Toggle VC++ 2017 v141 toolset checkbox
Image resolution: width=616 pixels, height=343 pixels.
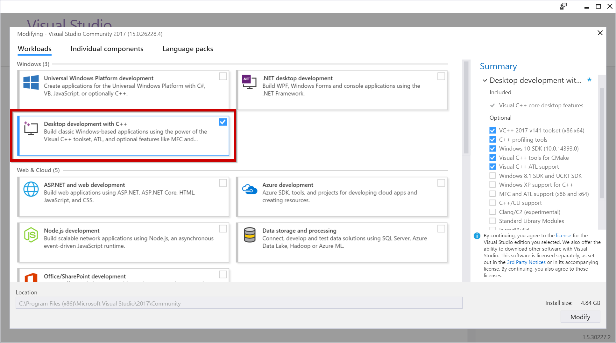point(492,130)
